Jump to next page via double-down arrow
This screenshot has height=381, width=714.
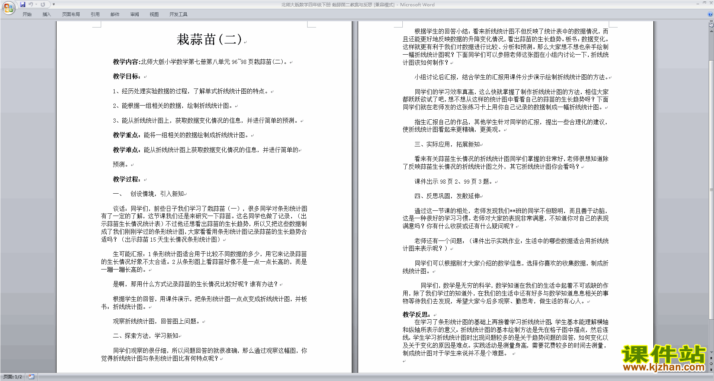(711, 369)
